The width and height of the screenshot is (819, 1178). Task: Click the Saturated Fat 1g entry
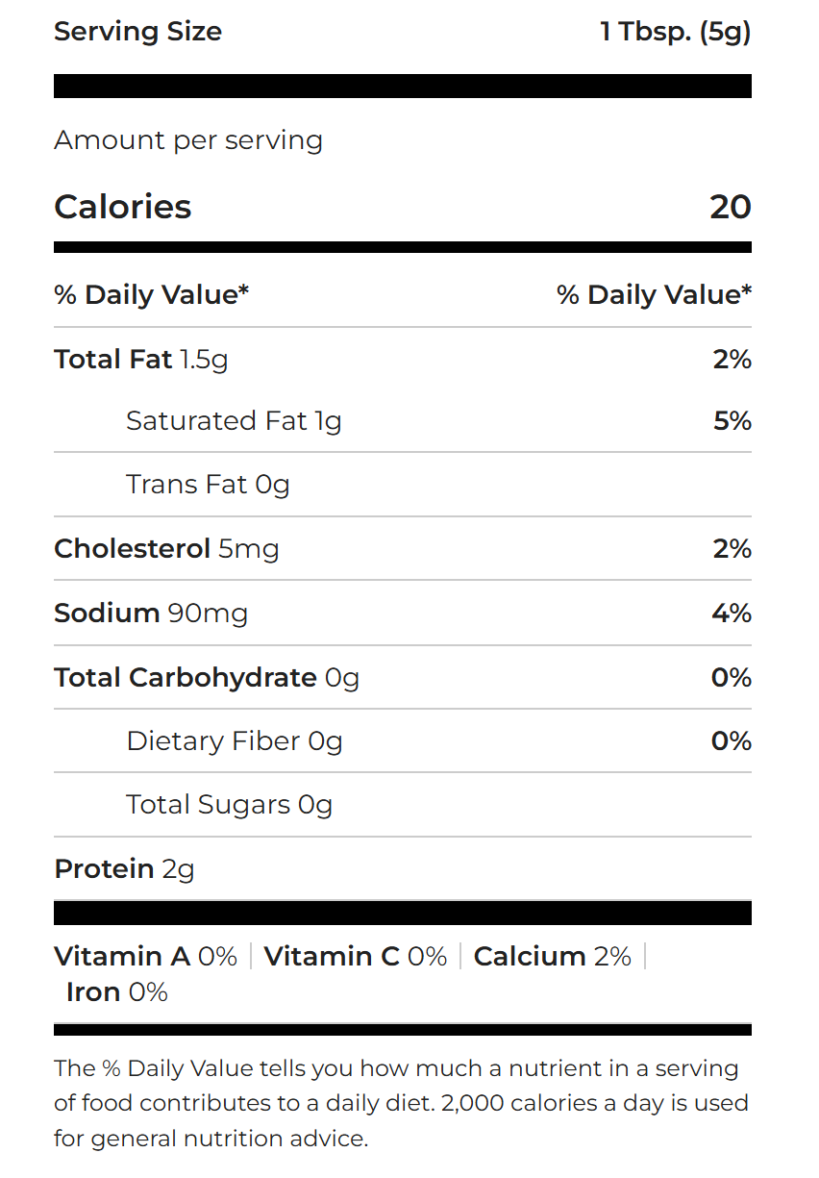coord(234,421)
